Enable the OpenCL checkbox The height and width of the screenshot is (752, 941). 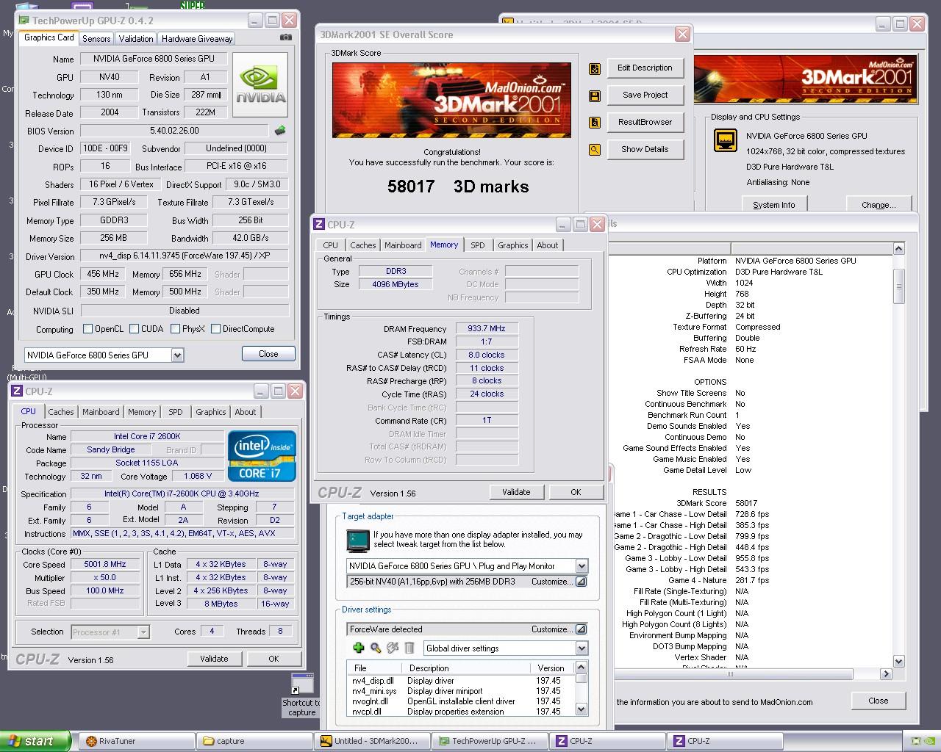pyautogui.click(x=88, y=329)
